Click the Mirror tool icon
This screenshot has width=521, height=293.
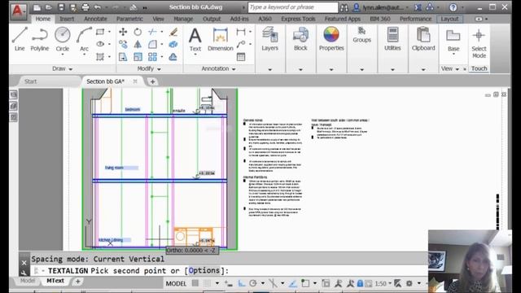pyautogui.click(x=138, y=44)
